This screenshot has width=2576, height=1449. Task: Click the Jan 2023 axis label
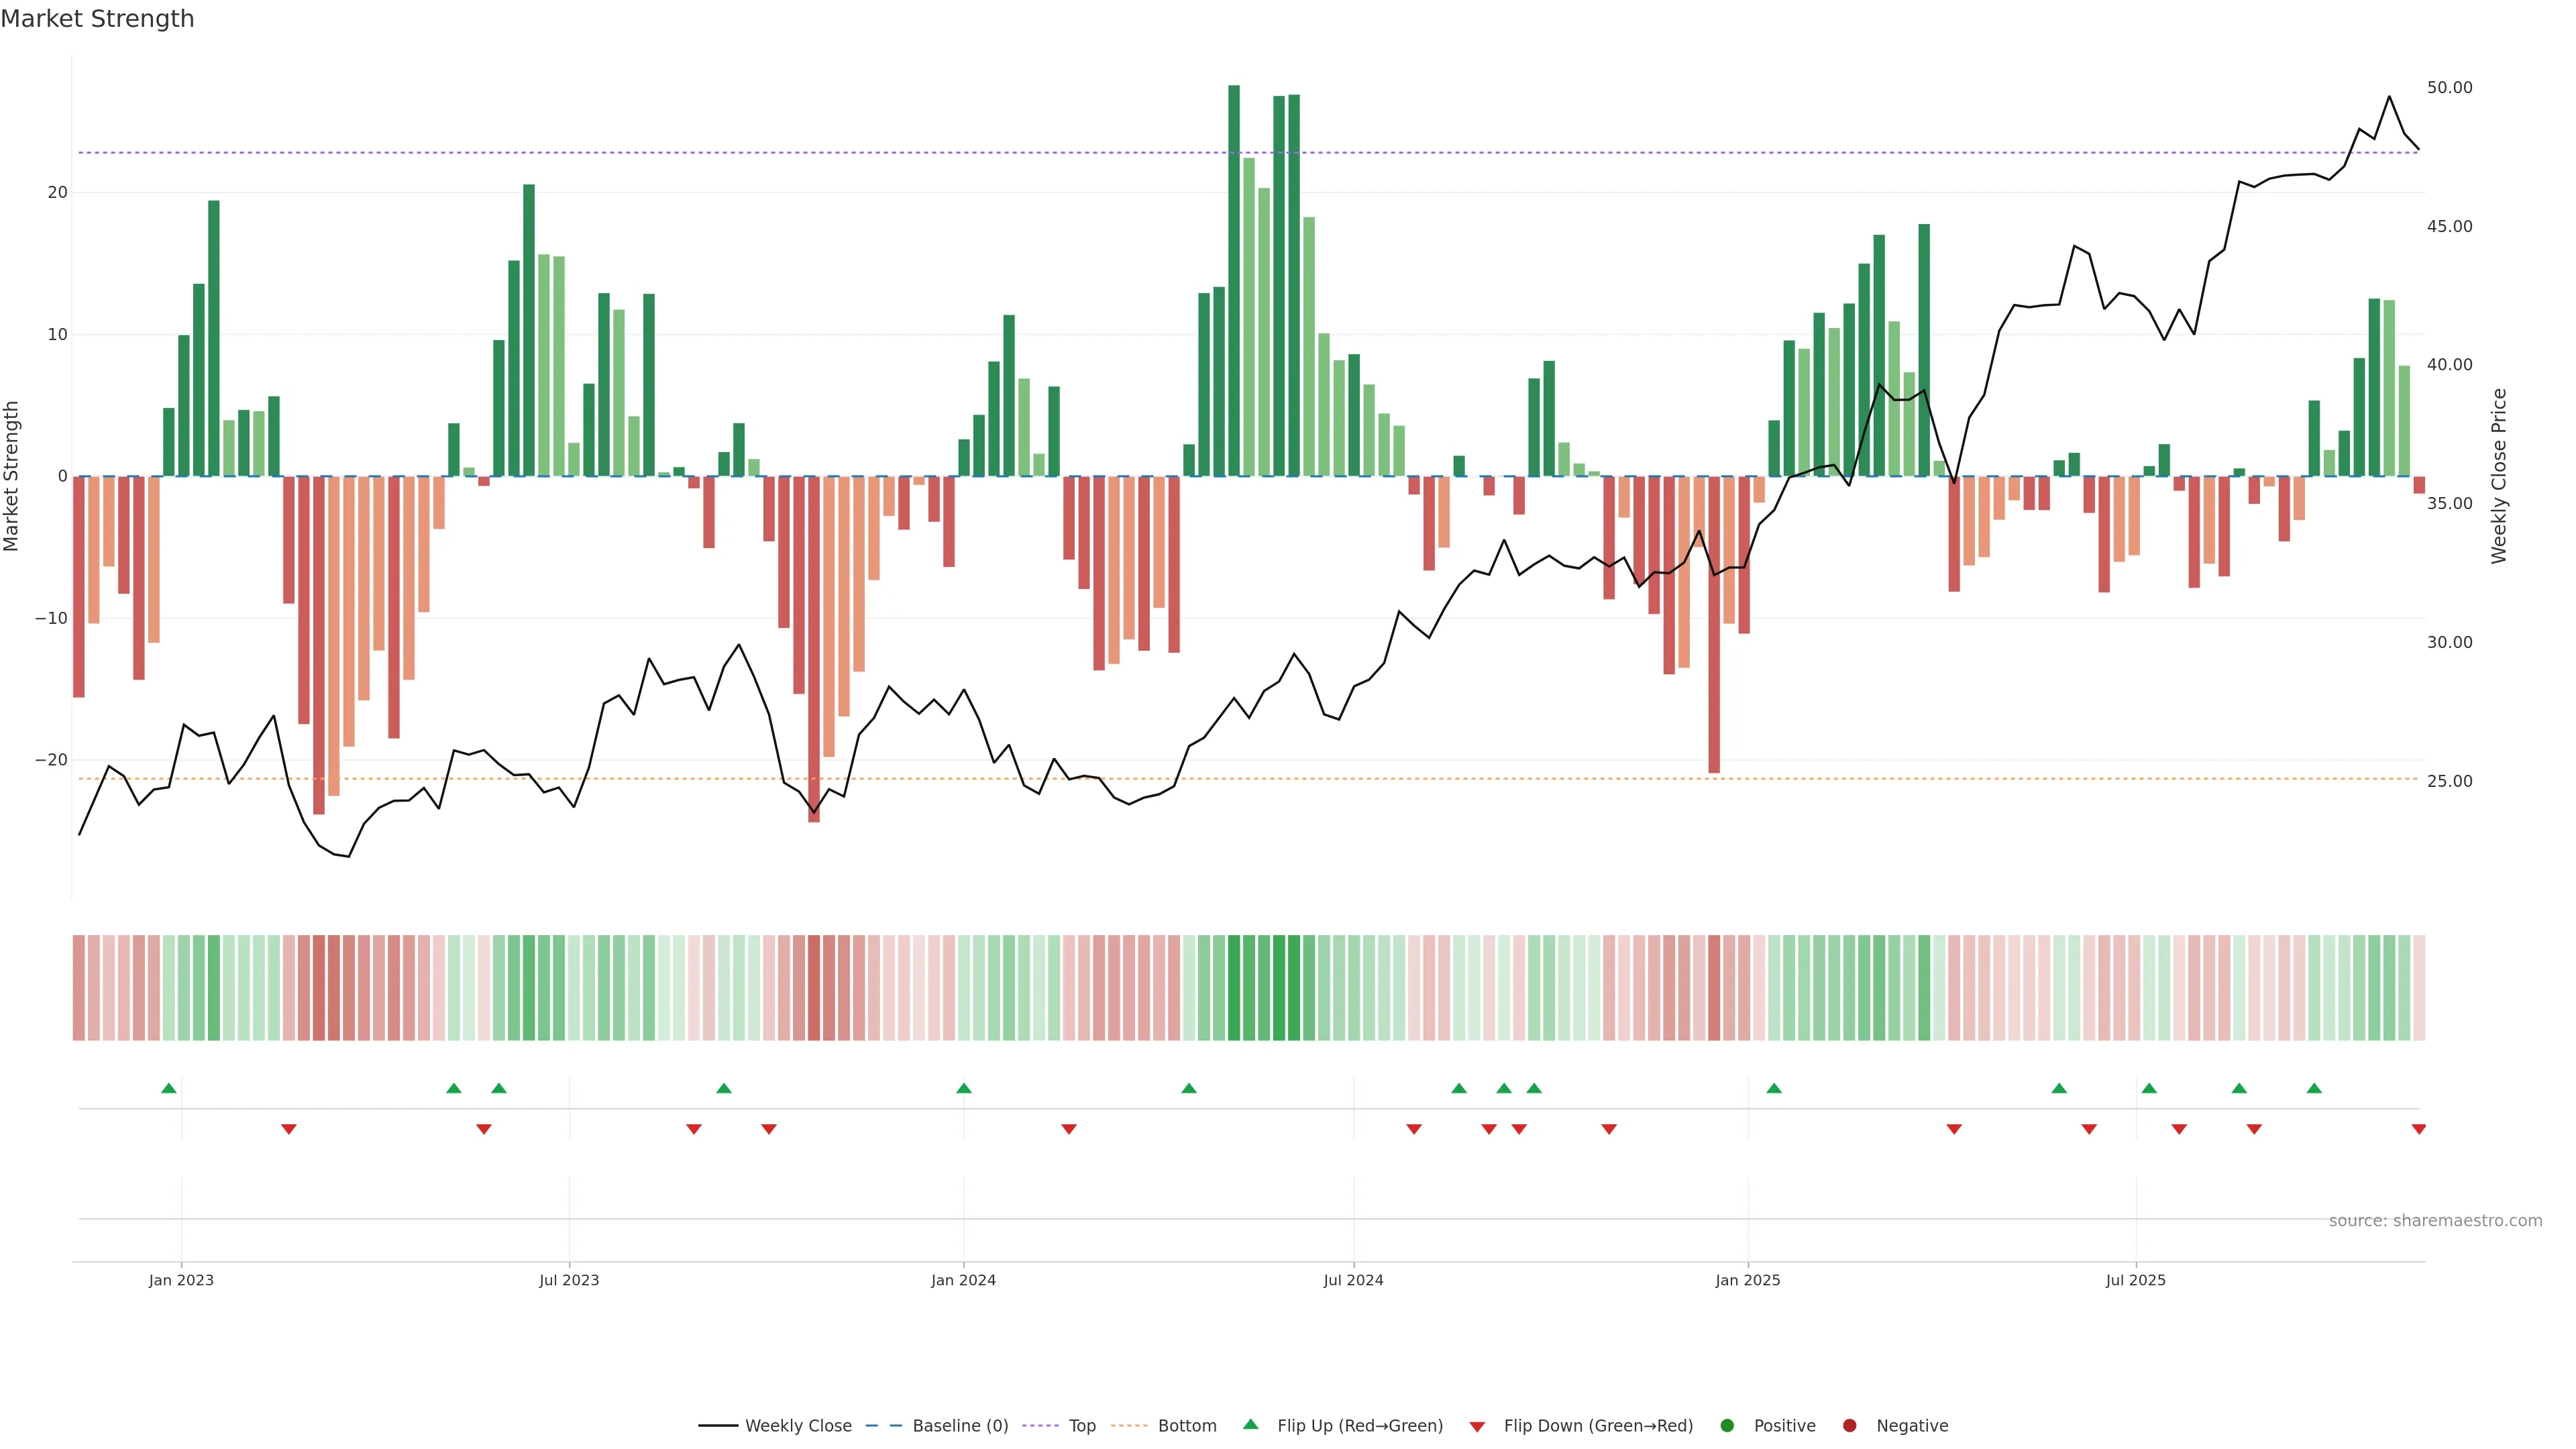[181, 1280]
